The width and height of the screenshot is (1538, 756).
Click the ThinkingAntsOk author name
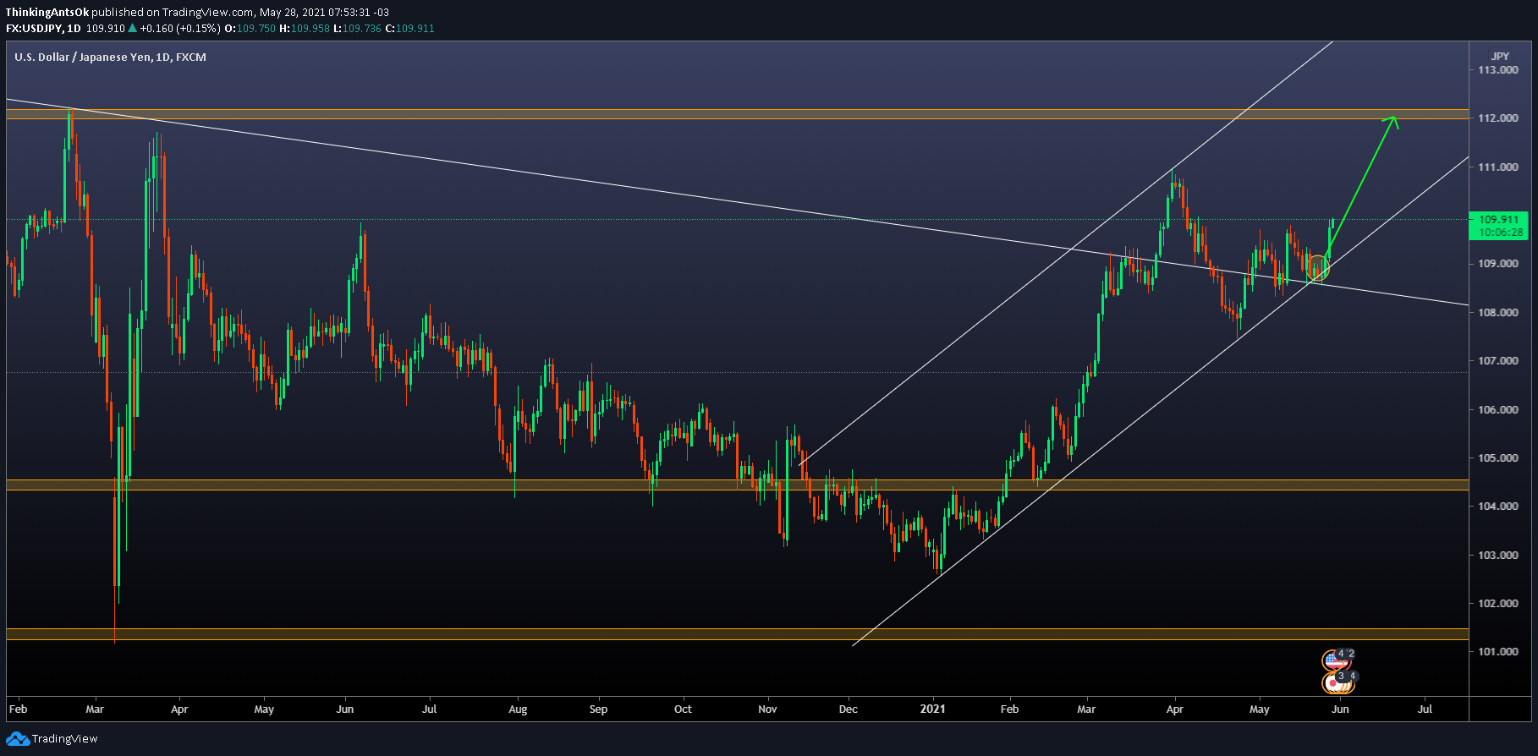coord(47,13)
